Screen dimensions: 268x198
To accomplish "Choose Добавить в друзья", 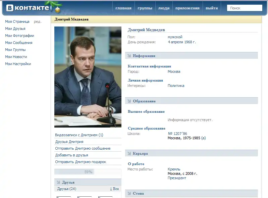I will click(x=71, y=155).
